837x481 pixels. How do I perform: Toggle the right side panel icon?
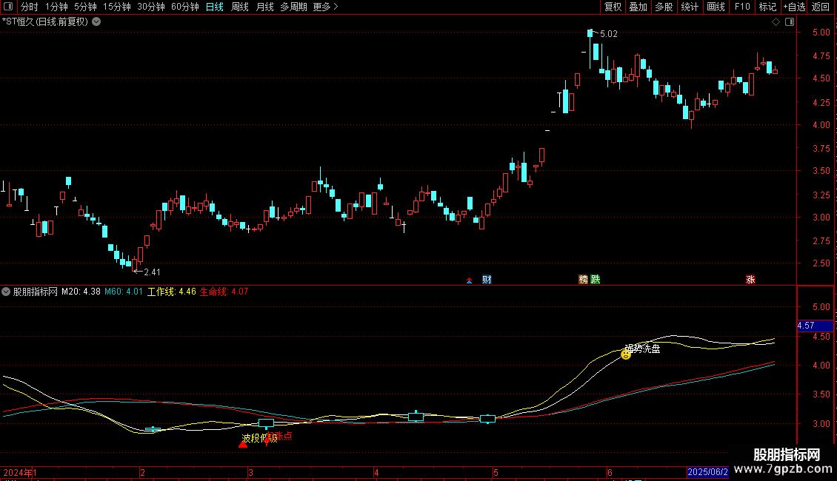coord(790,22)
